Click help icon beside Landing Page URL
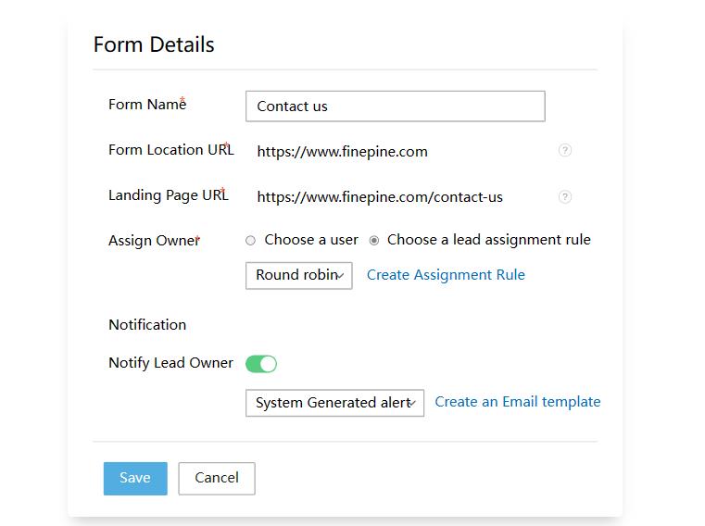This screenshot has width=705, height=526. tap(565, 196)
